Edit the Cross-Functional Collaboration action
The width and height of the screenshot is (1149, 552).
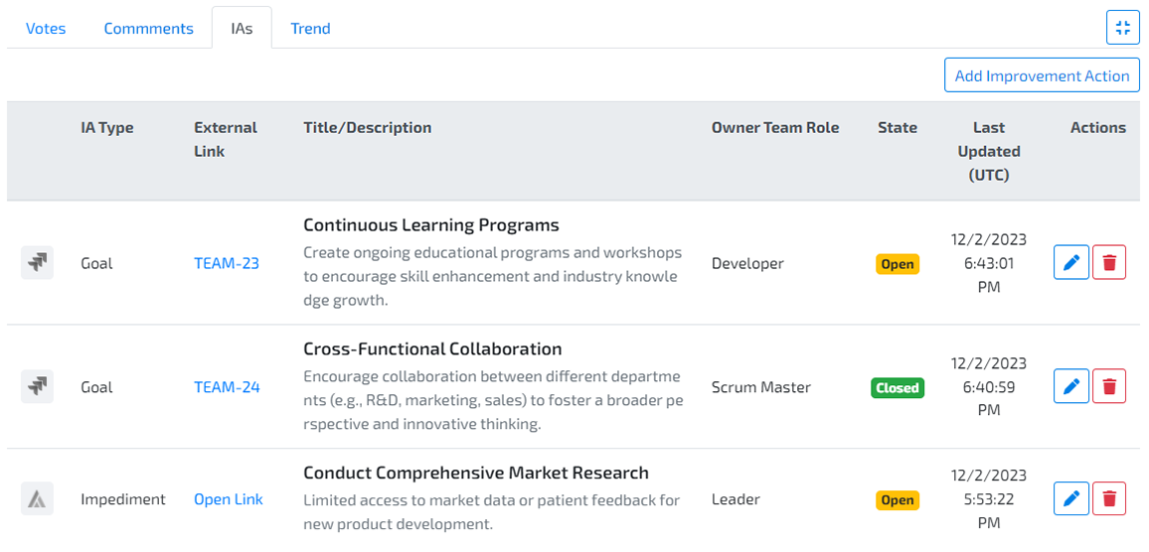pos(1071,387)
